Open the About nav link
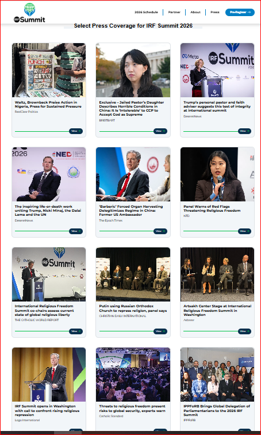 tap(195, 12)
